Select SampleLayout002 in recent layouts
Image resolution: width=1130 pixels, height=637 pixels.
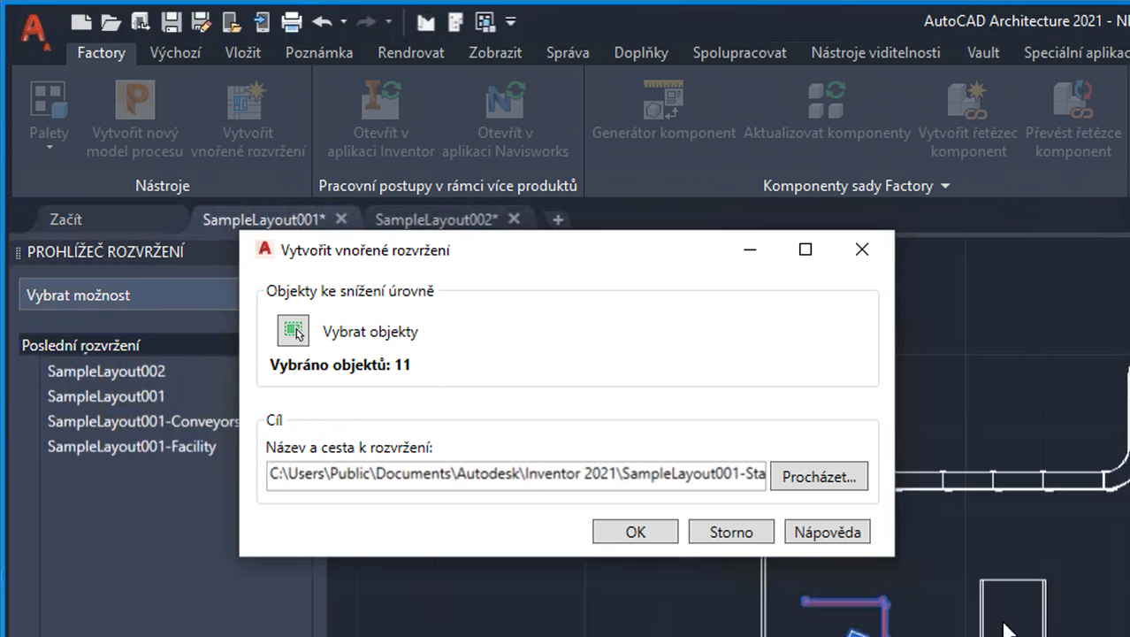tap(106, 372)
